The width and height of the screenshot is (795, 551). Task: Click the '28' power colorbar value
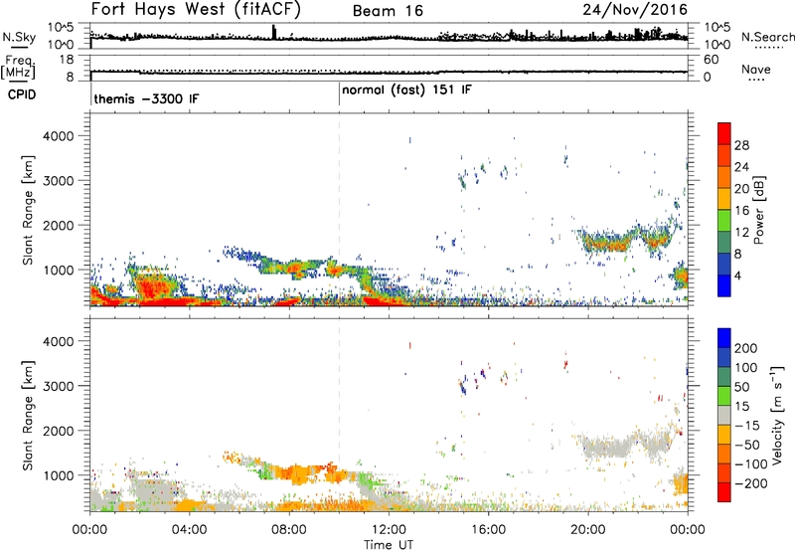[x=741, y=145]
